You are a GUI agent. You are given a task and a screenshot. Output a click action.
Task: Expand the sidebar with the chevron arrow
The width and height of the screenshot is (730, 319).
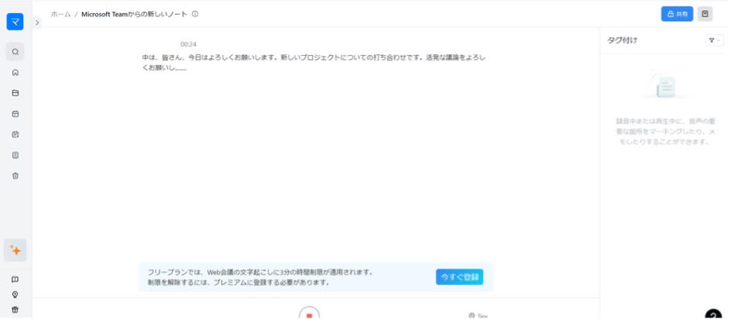(37, 22)
